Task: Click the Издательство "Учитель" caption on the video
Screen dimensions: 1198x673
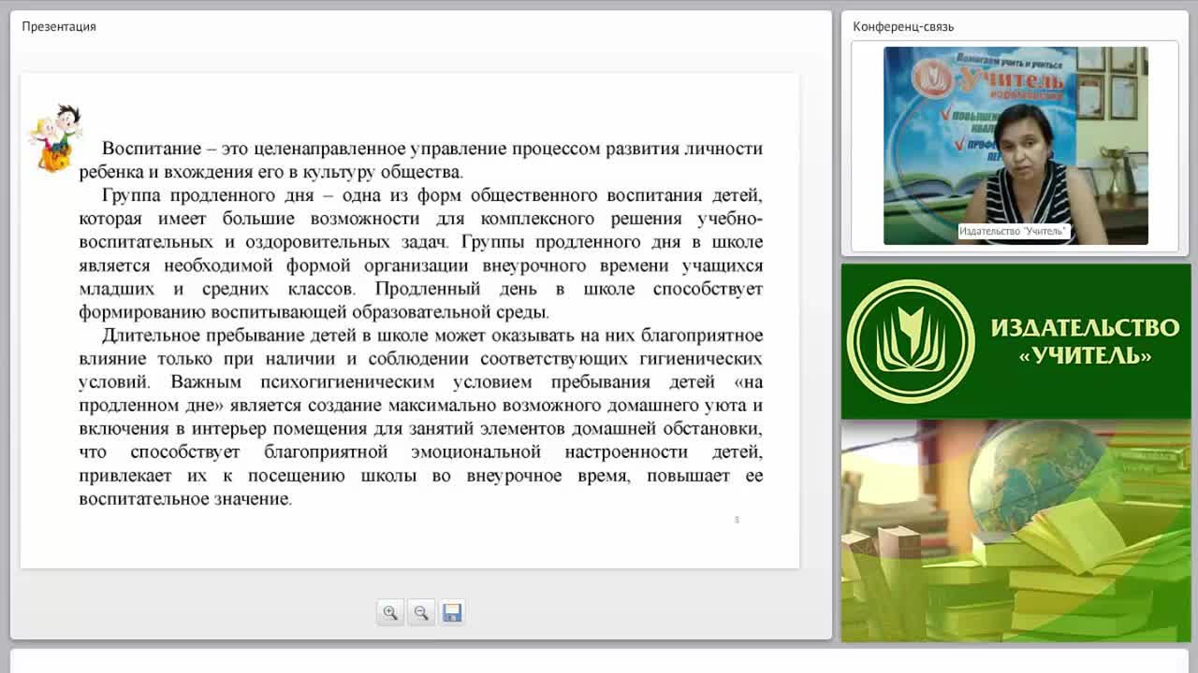Action: 1014,231
